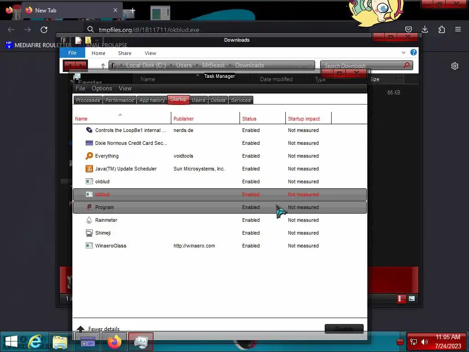The width and height of the screenshot is (469, 352).
Task: Open Task Manager View menu
Action: [125, 88]
